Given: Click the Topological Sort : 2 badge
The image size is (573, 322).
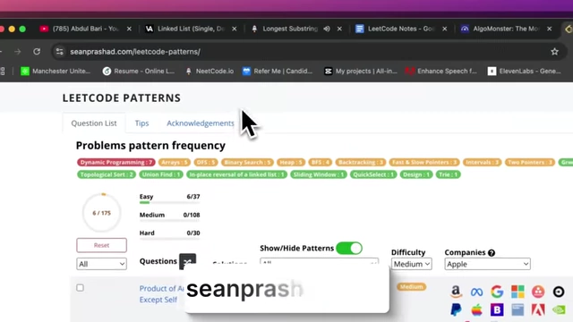Looking at the screenshot, I should [107, 174].
